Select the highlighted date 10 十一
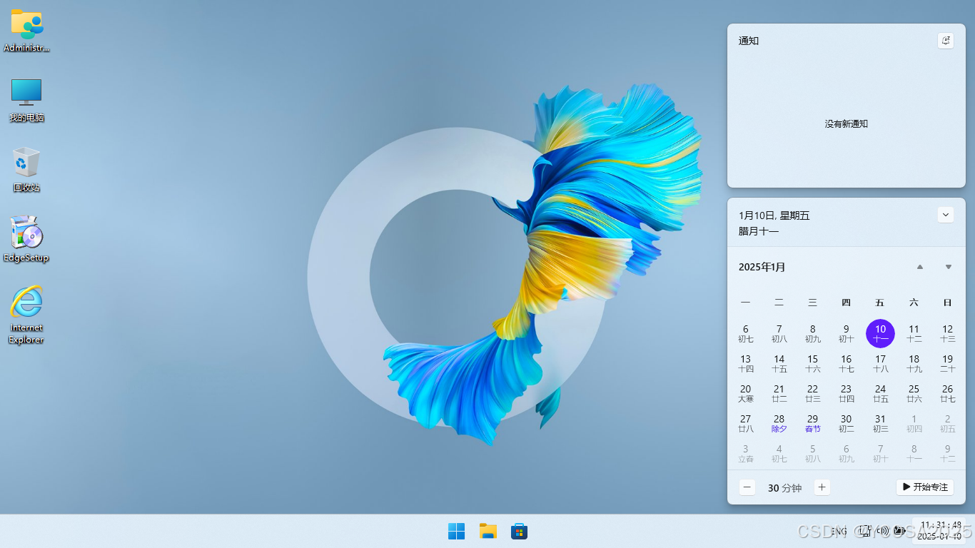The height and width of the screenshot is (548, 975). click(880, 333)
